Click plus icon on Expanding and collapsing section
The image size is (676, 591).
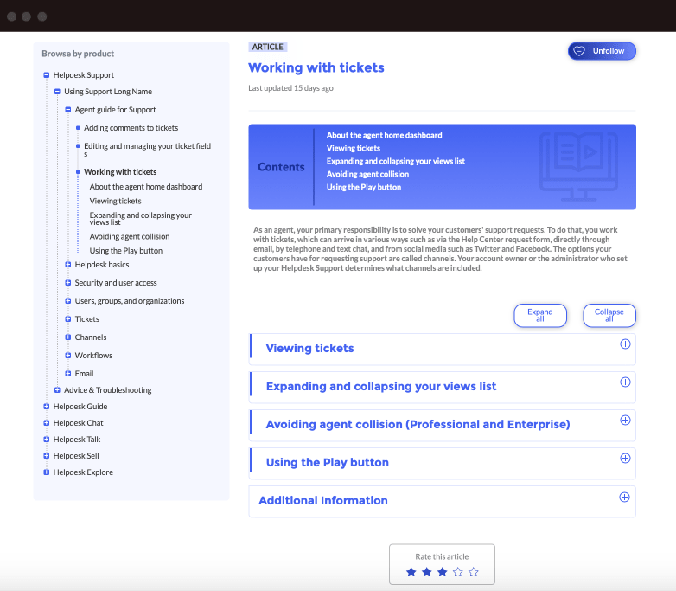(x=625, y=382)
